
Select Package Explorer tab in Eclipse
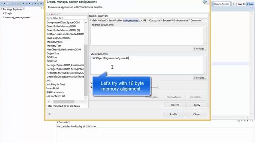(12, 9)
